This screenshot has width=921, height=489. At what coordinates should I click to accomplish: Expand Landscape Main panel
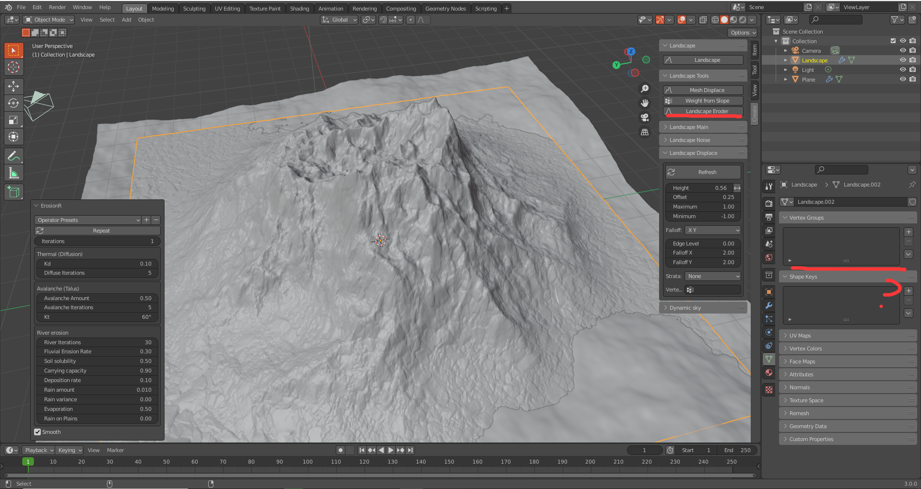coord(703,127)
